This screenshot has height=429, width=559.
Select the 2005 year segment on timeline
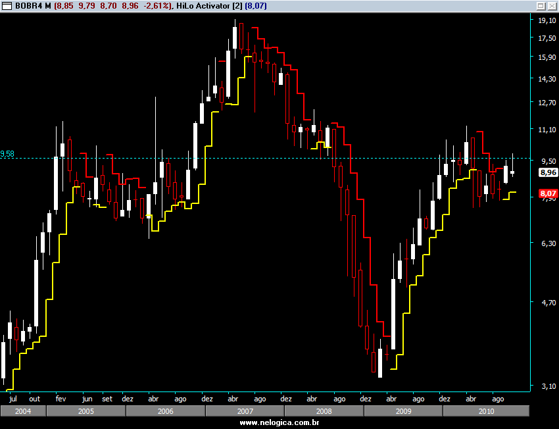[86, 411]
